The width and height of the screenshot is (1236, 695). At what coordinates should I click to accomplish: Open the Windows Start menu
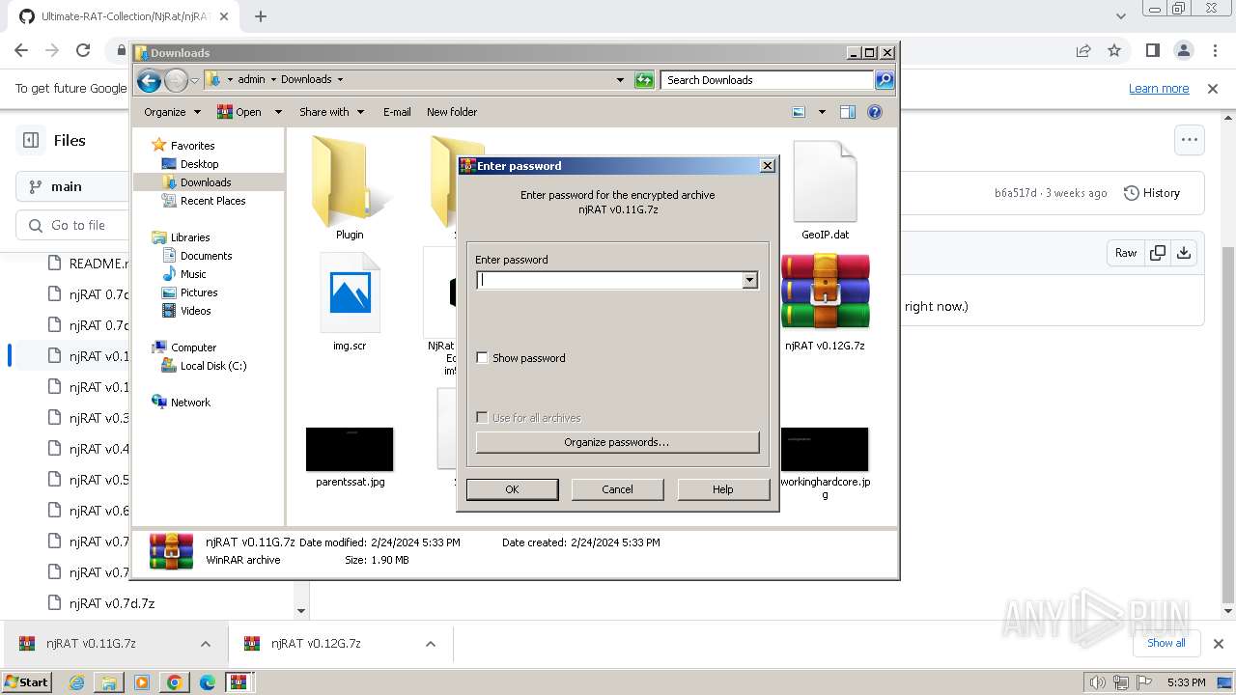pos(26,681)
